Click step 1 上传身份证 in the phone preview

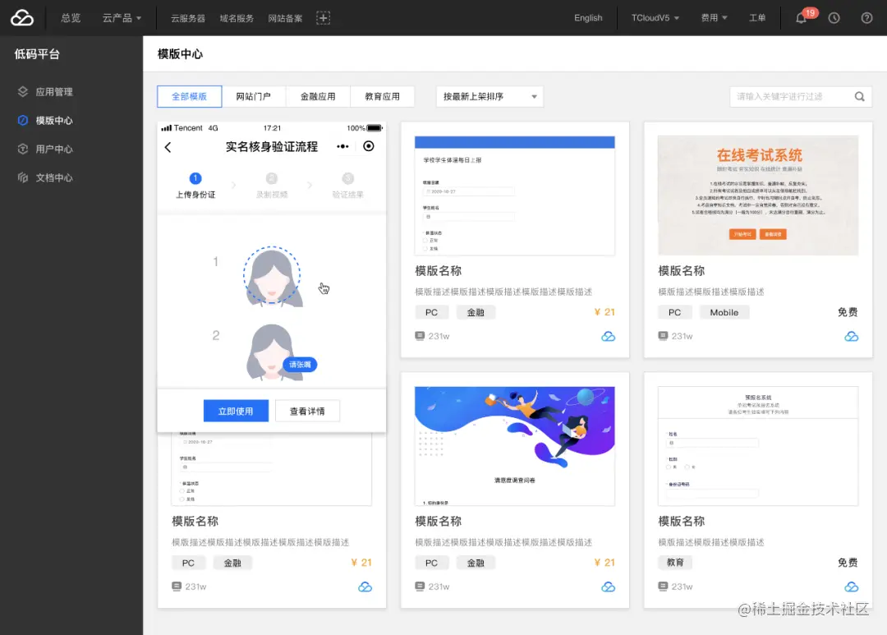click(x=195, y=186)
